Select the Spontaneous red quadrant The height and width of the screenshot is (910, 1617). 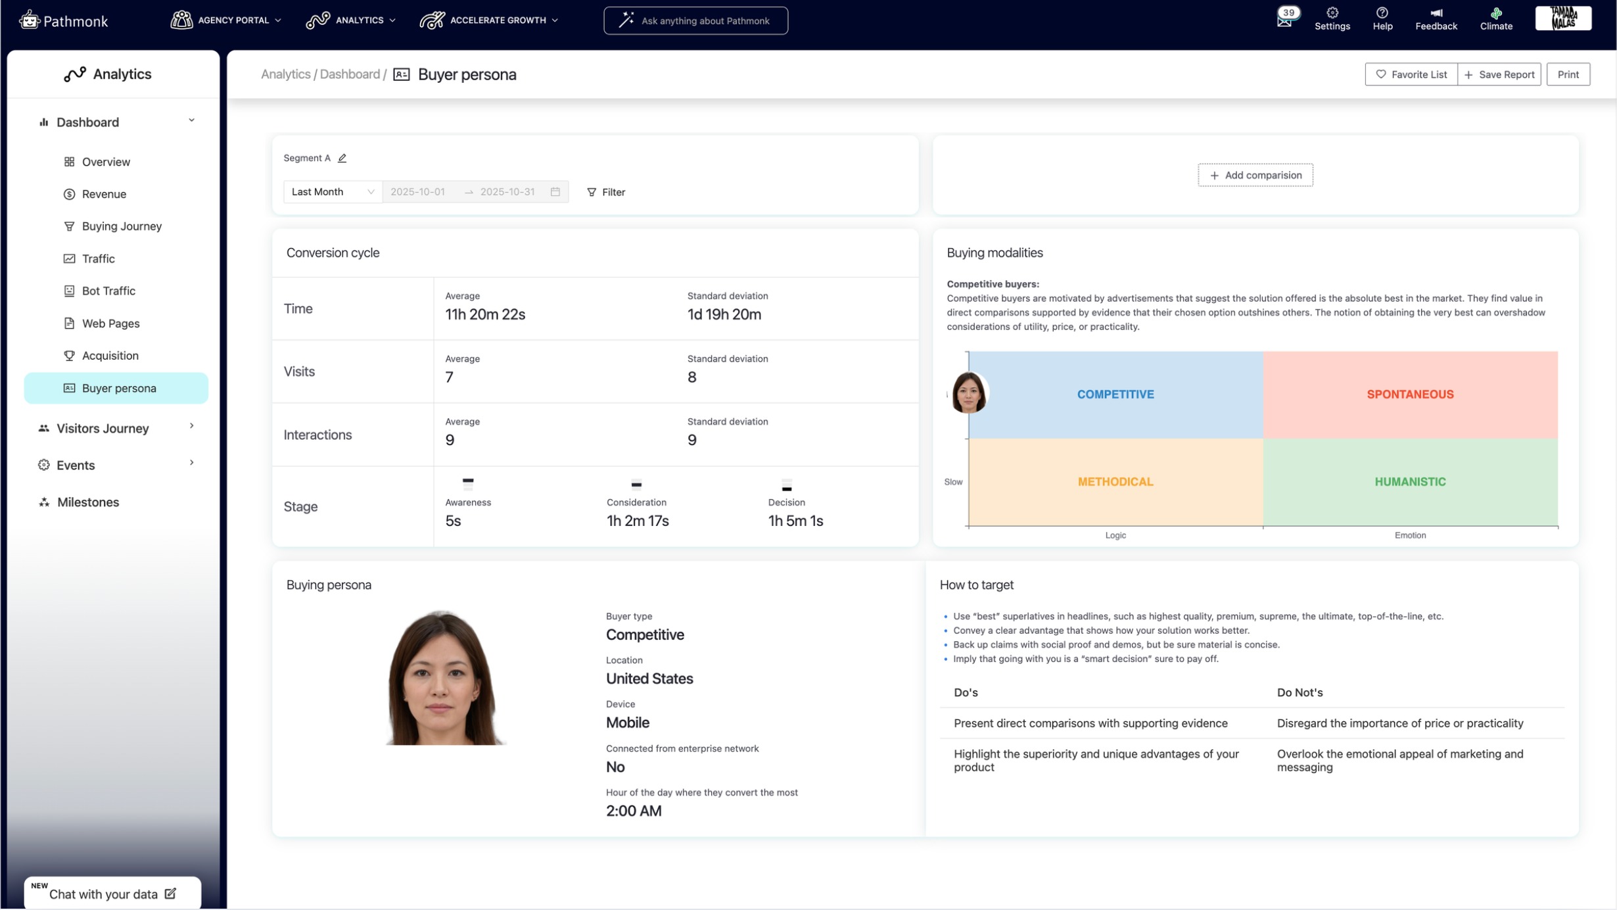click(x=1410, y=395)
